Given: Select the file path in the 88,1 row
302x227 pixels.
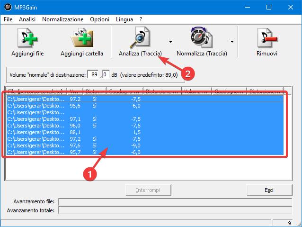Looking at the screenshot, I should point(36,132).
